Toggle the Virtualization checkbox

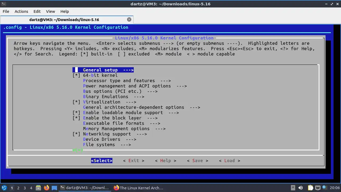[x=76, y=102]
